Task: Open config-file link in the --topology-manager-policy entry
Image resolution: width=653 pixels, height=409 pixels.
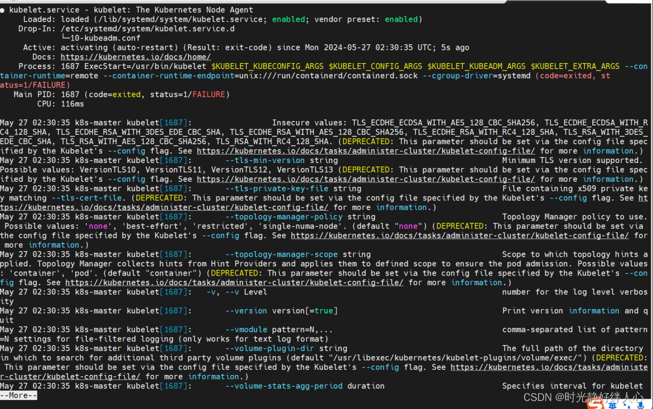Action: coord(460,235)
